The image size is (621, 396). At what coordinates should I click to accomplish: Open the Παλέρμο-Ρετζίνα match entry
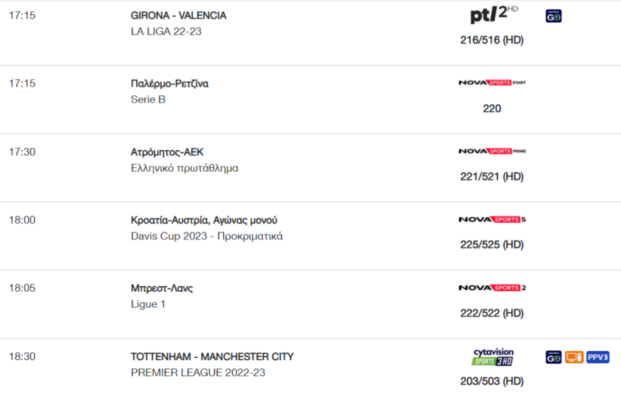tap(170, 83)
